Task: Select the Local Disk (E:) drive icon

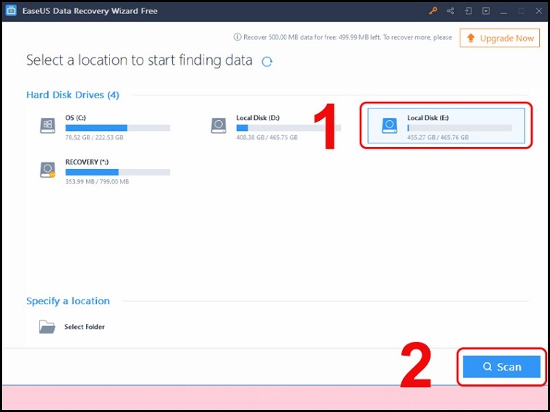Action: point(389,125)
